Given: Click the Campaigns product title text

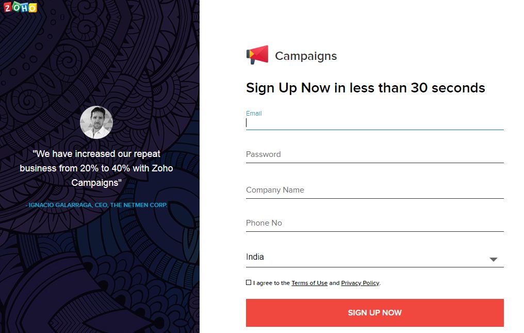Looking at the screenshot, I should pyautogui.click(x=306, y=56).
